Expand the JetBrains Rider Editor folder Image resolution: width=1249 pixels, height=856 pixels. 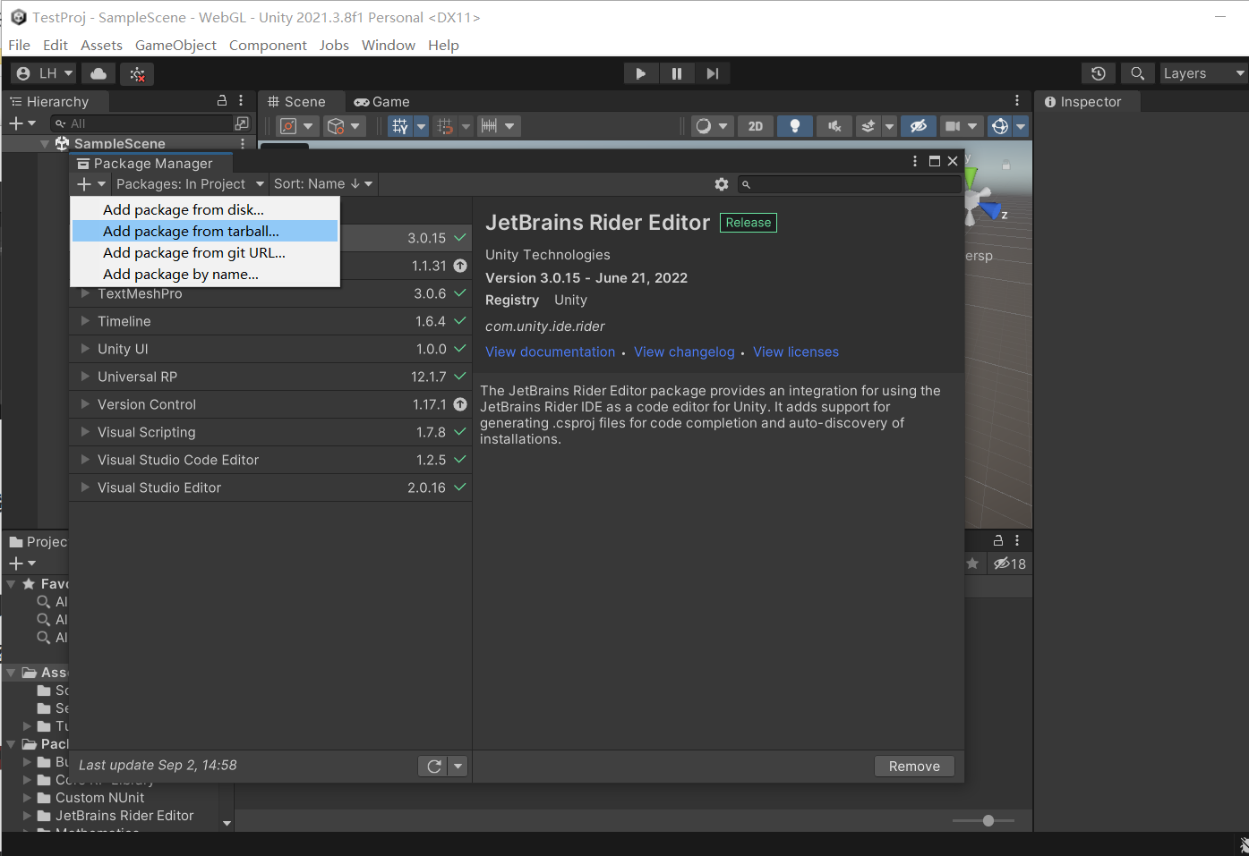pyautogui.click(x=27, y=816)
